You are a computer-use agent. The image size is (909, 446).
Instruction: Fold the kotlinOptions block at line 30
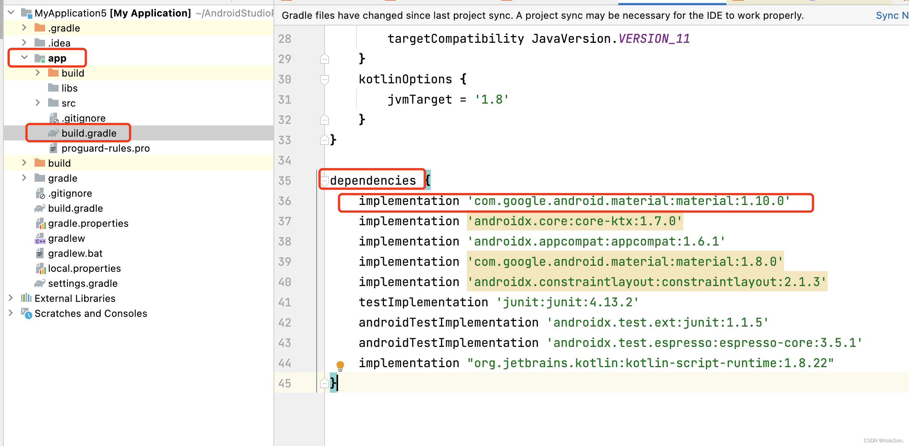(x=325, y=79)
